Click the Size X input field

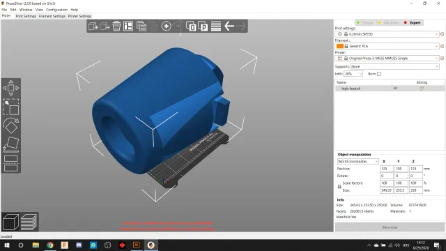387,190
